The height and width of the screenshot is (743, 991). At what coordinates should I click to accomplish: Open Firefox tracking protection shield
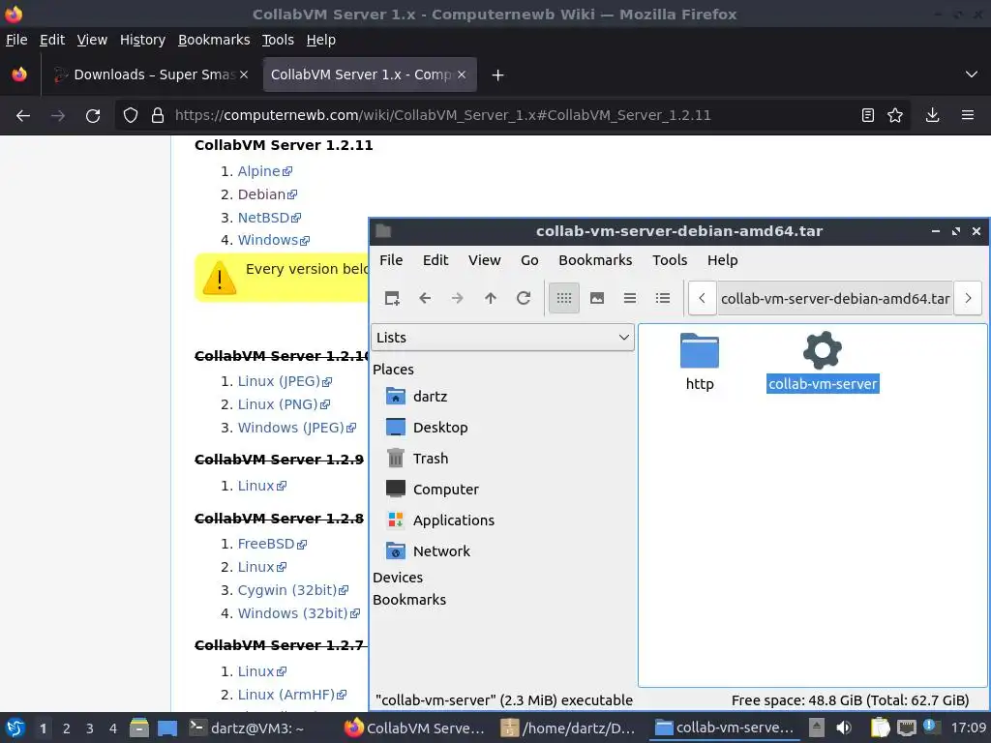click(x=131, y=116)
